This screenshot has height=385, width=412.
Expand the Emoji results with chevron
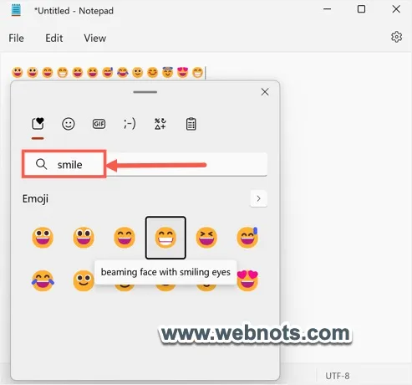(259, 198)
